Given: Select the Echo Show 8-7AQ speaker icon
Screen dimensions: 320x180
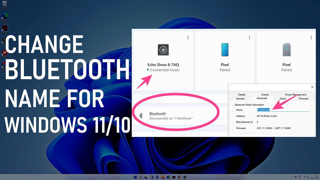Looking at the screenshot, I should click(x=163, y=50).
